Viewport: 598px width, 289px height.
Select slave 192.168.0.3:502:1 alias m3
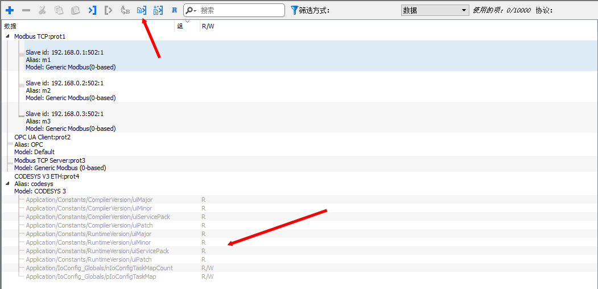tap(311, 117)
